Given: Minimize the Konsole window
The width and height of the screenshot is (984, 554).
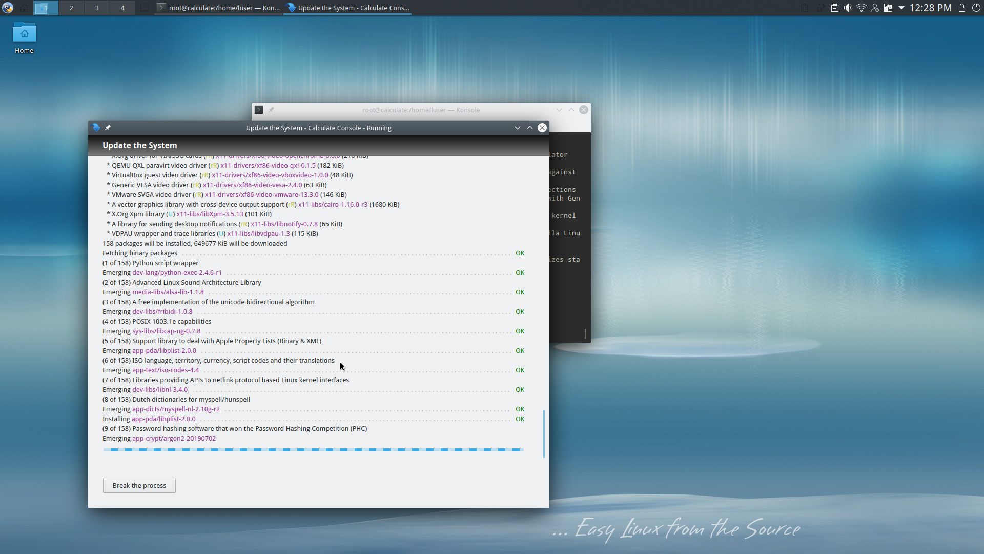Looking at the screenshot, I should [559, 110].
